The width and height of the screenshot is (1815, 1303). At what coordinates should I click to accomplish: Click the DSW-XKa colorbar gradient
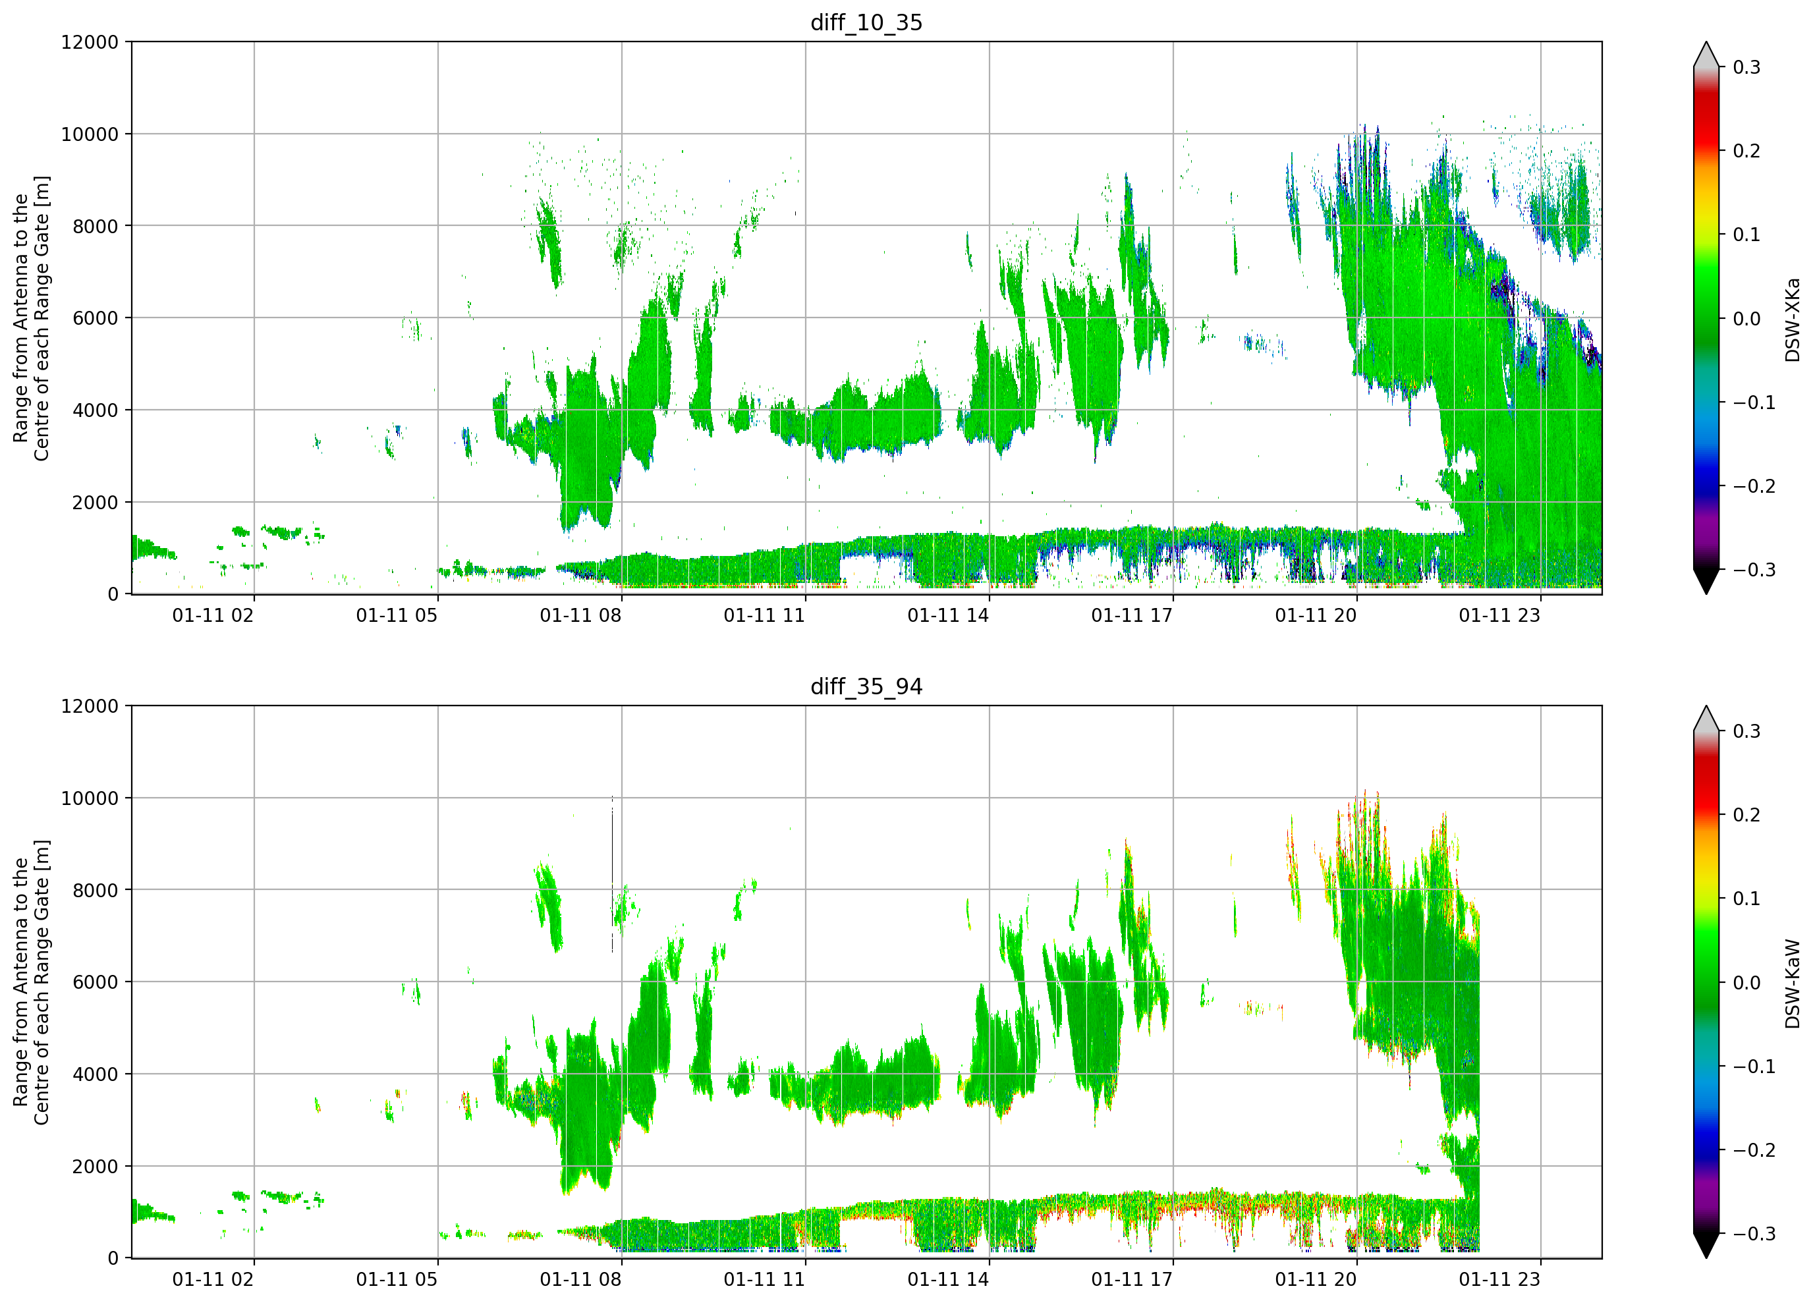1706,318
